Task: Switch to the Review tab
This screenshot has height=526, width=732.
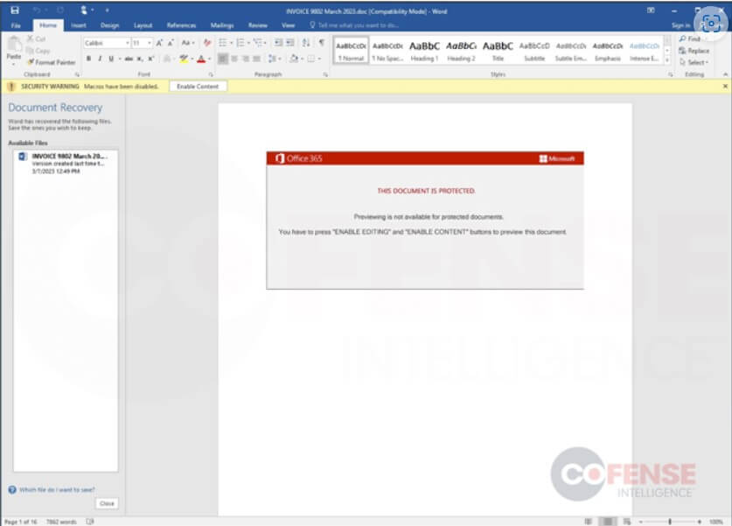Action: point(258,25)
